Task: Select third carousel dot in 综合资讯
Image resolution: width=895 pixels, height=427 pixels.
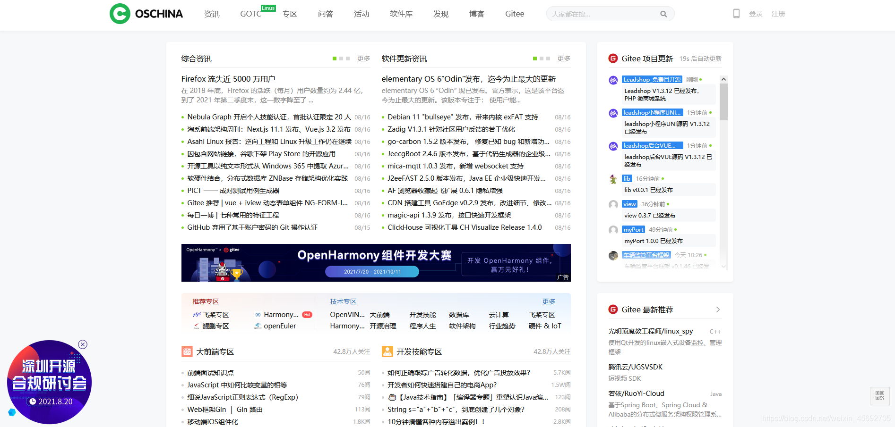Action: coord(348,59)
